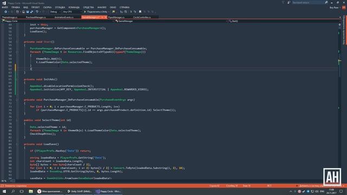Click the Save file toolbar icon

point(28,12)
